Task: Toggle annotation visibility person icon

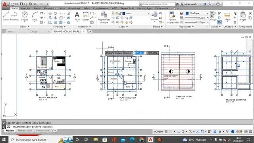Action: tap(215, 131)
